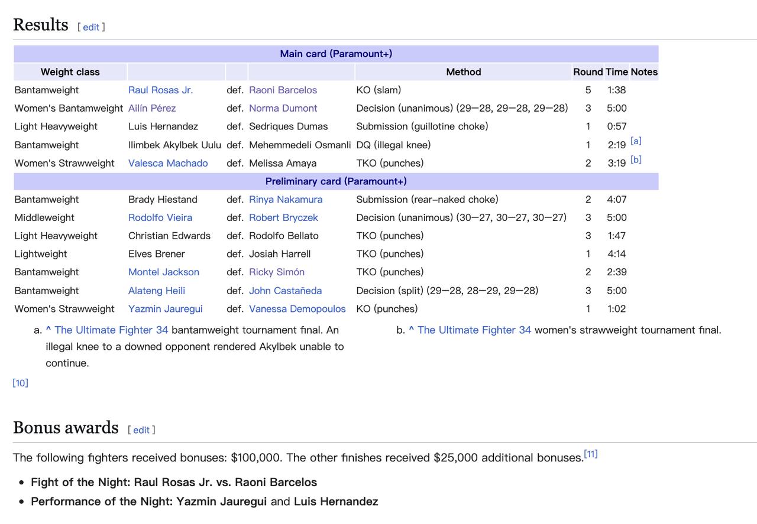
Task: Click the caret back-link of note a
Action: tap(48, 330)
